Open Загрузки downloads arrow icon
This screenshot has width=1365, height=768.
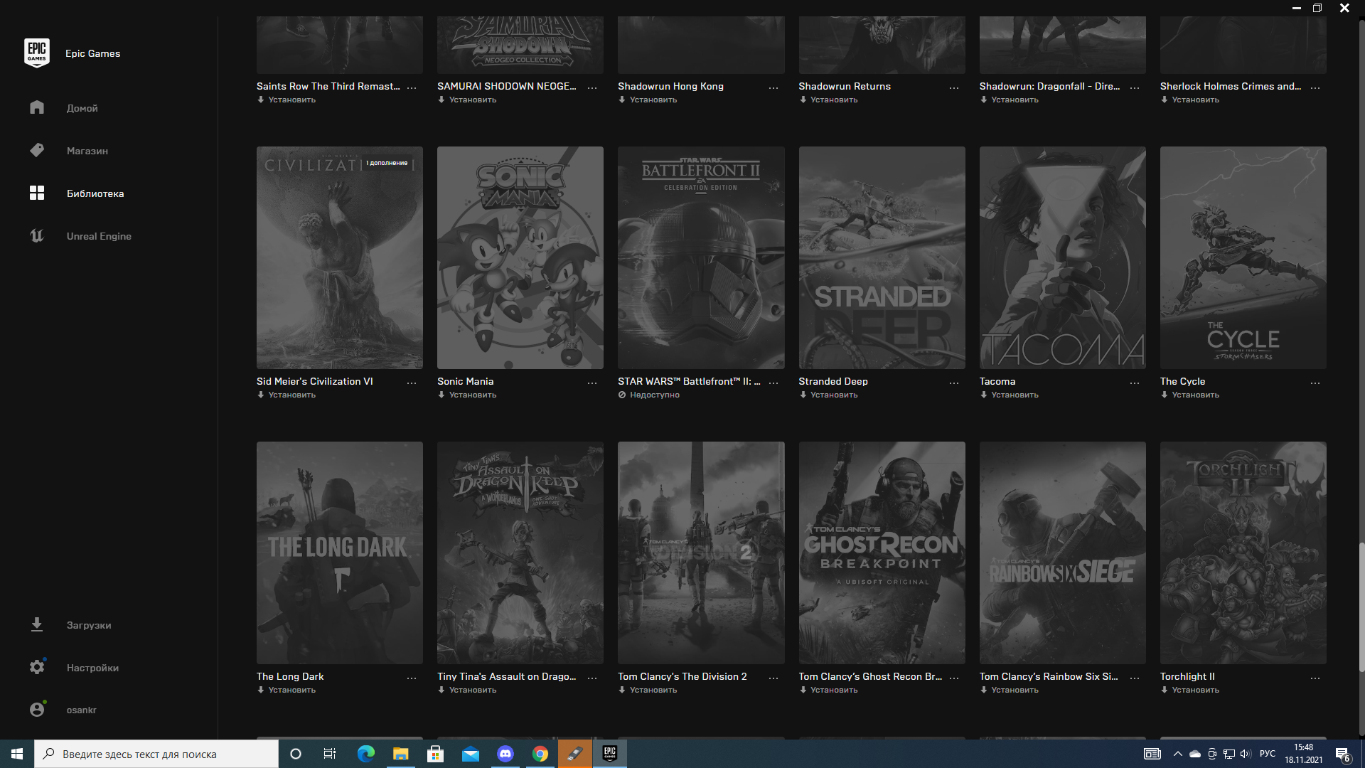pyautogui.click(x=37, y=624)
